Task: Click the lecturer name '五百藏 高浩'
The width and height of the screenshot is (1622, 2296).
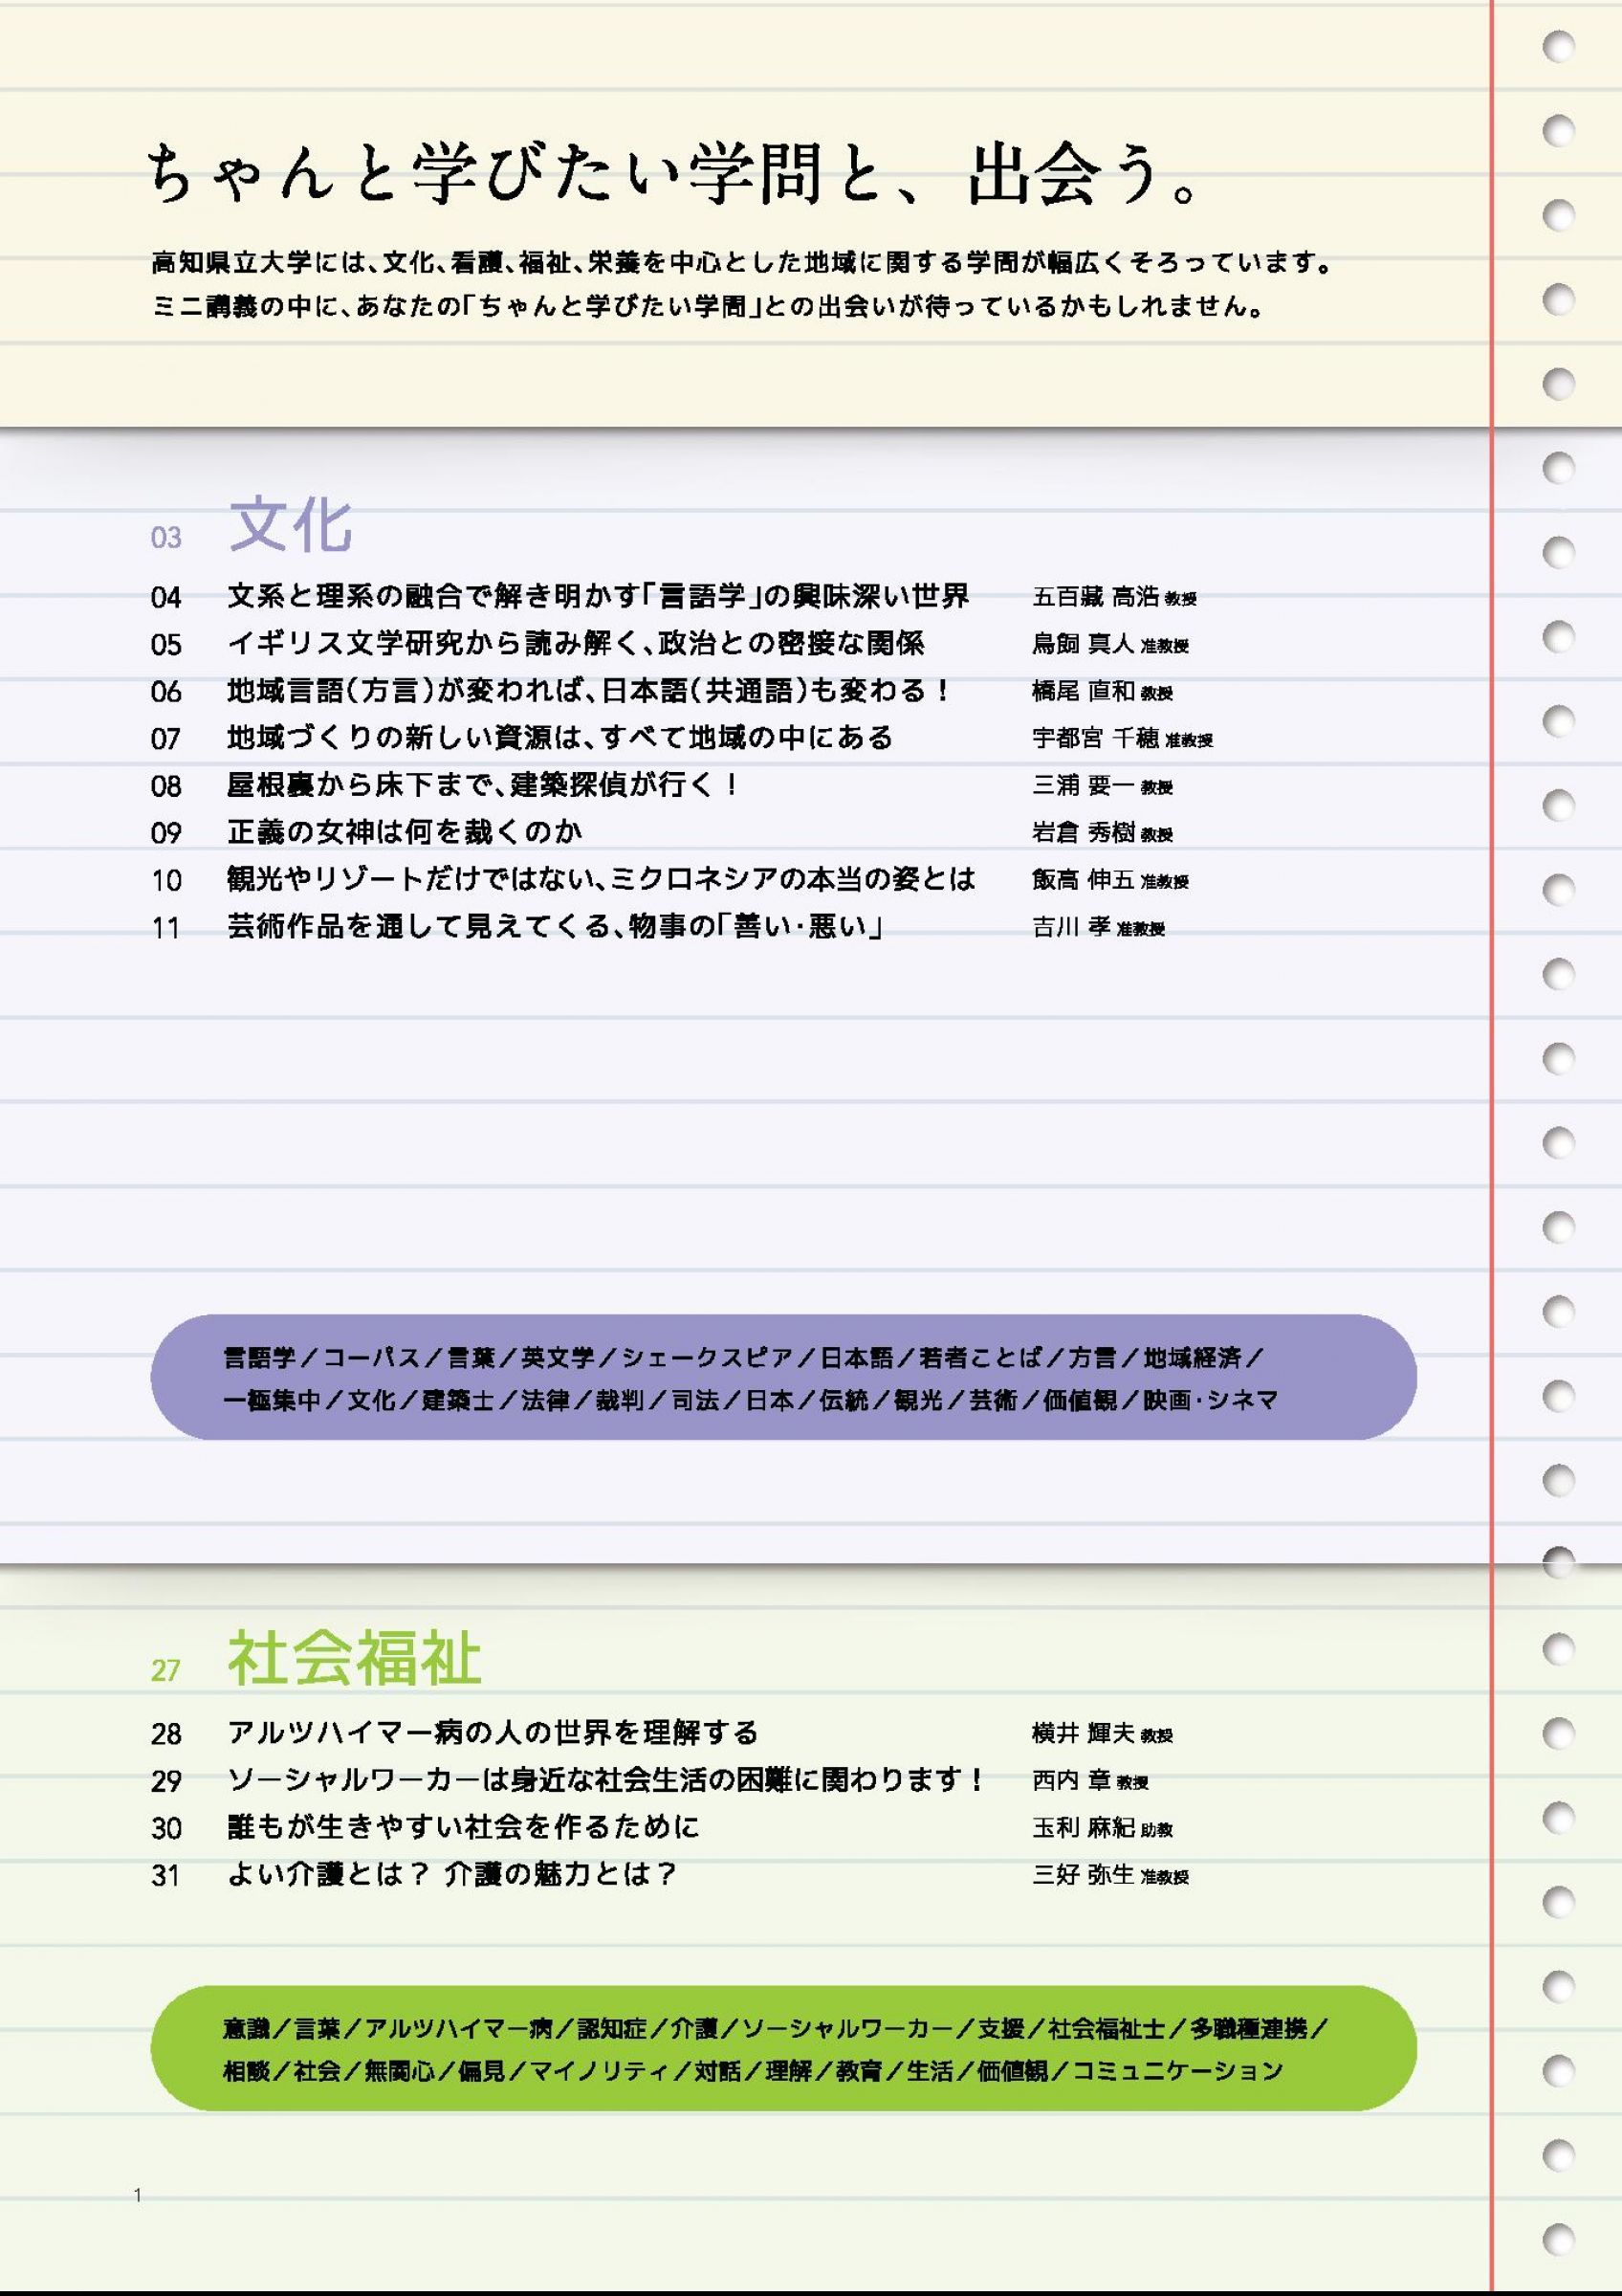Action: (1095, 598)
